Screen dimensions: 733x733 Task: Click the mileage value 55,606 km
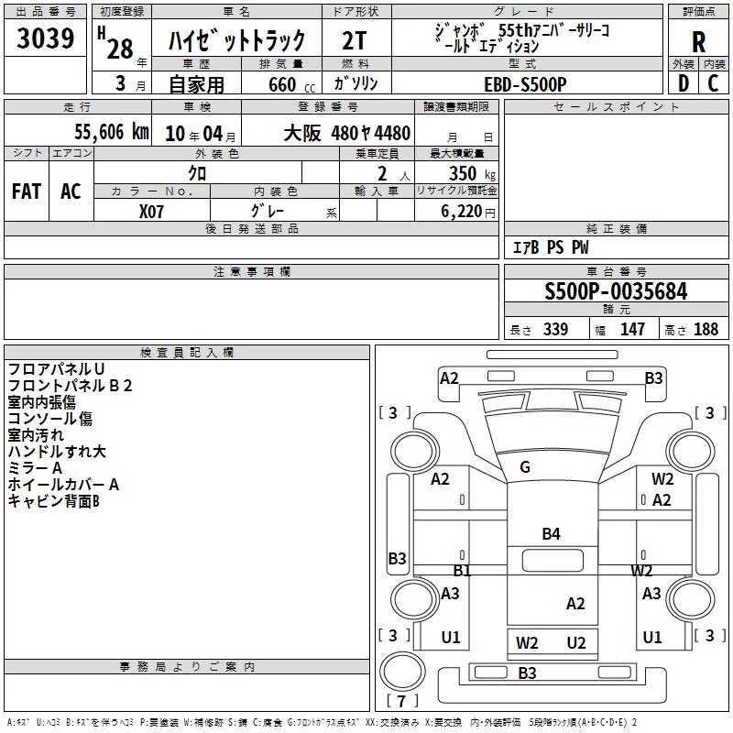tap(112, 132)
